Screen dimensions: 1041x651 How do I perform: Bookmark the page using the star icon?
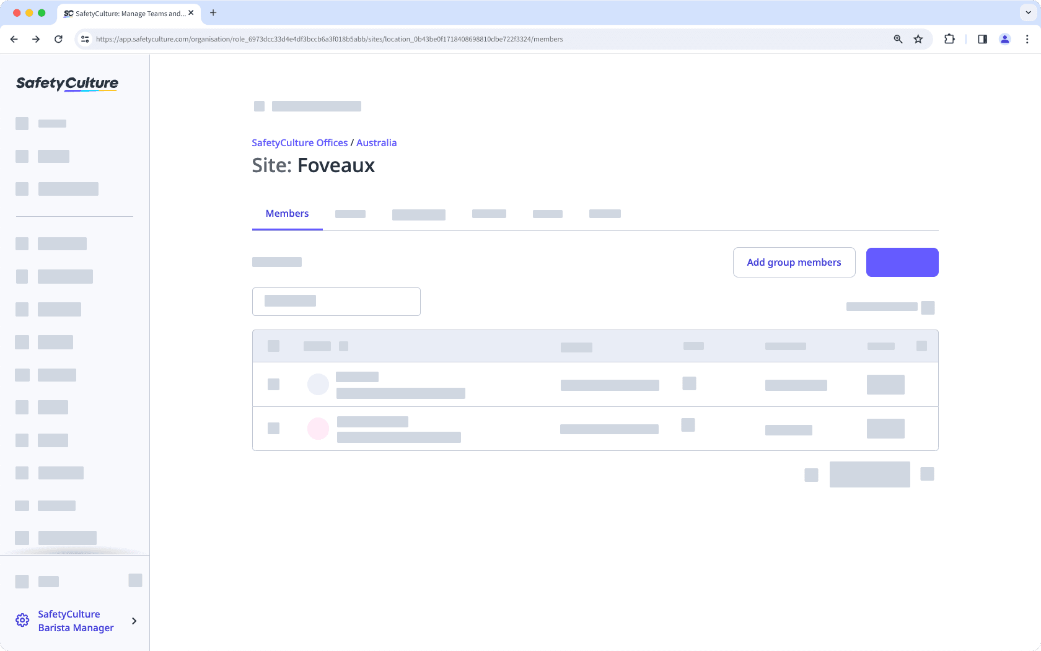click(x=918, y=38)
